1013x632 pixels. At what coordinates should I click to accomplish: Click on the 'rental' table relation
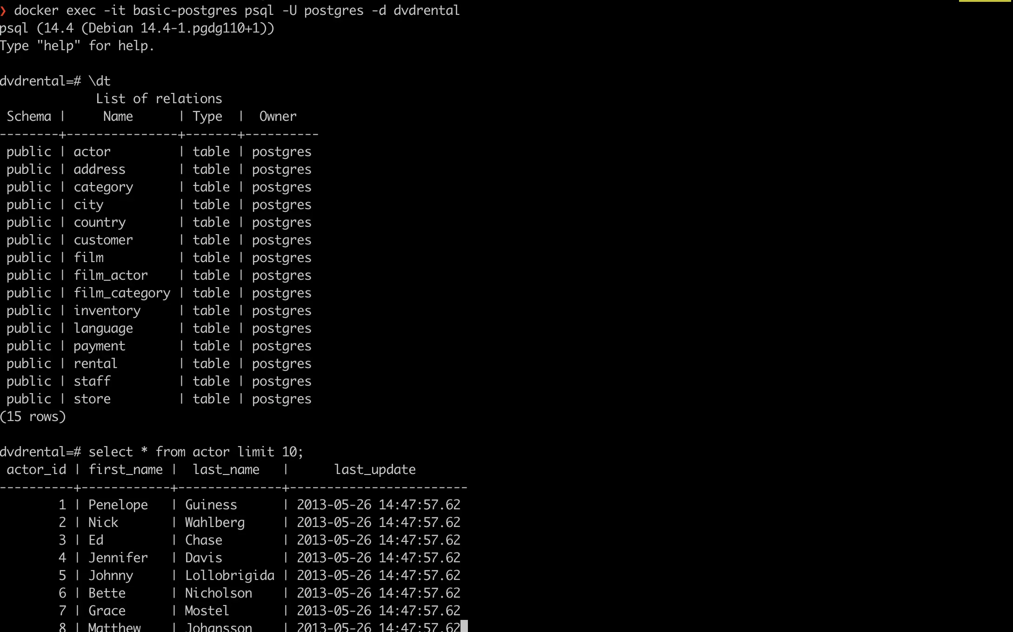tap(95, 363)
